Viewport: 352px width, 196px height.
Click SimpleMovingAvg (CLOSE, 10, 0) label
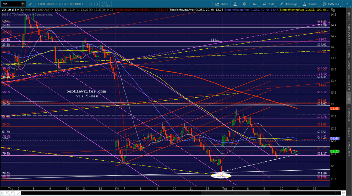137,10
